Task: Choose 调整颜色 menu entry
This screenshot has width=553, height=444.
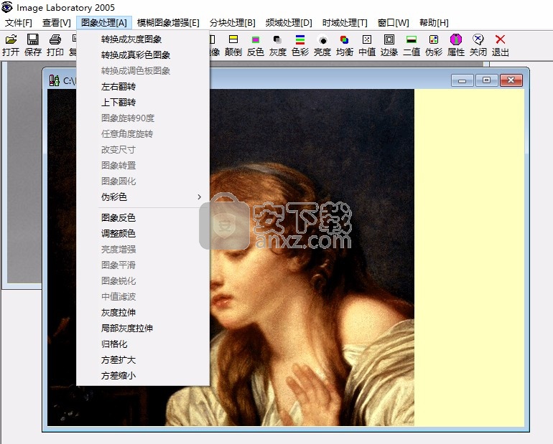Action: click(143, 233)
